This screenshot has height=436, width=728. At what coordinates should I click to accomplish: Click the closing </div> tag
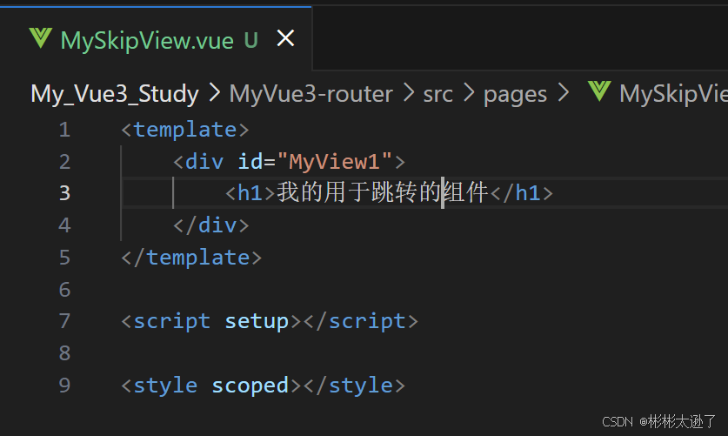pyautogui.click(x=211, y=225)
